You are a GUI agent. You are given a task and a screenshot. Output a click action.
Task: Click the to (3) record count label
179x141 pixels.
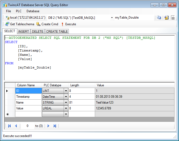[39, 126]
